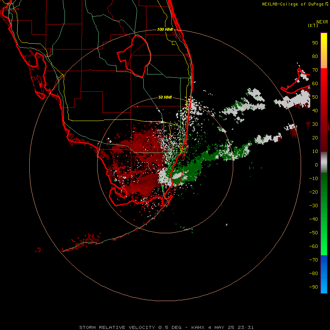
Task: Click the 20 value on the velocity scale
Action: tap(315, 137)
